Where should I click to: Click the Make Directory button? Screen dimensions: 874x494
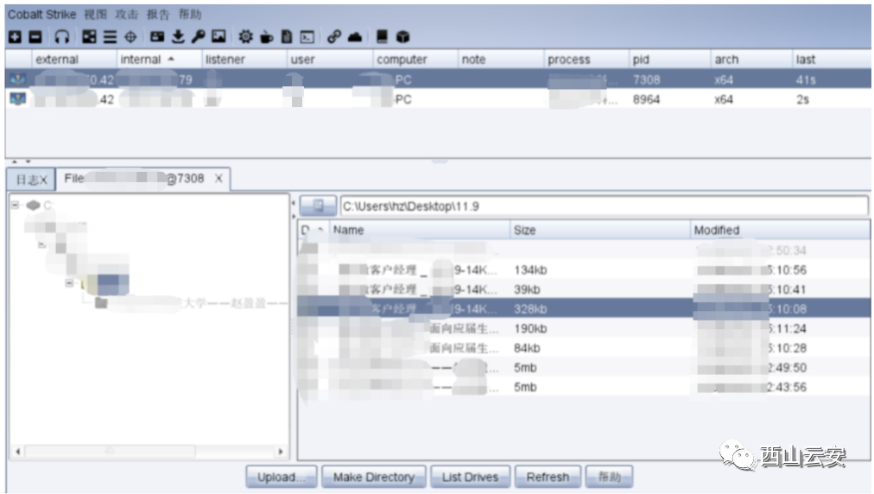point(373,478)
